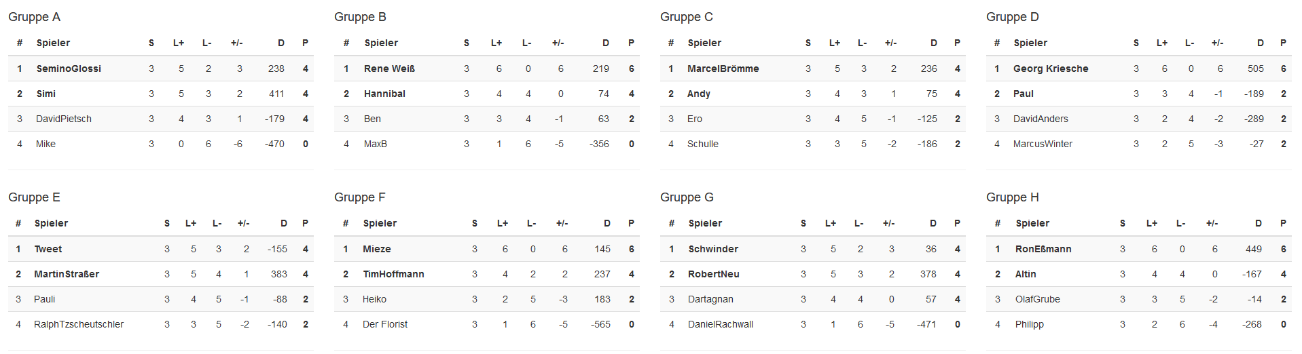Click Spieler column header in Gruppe B
This screenshot has height=354, width=1302.
[x=381, y=43]
